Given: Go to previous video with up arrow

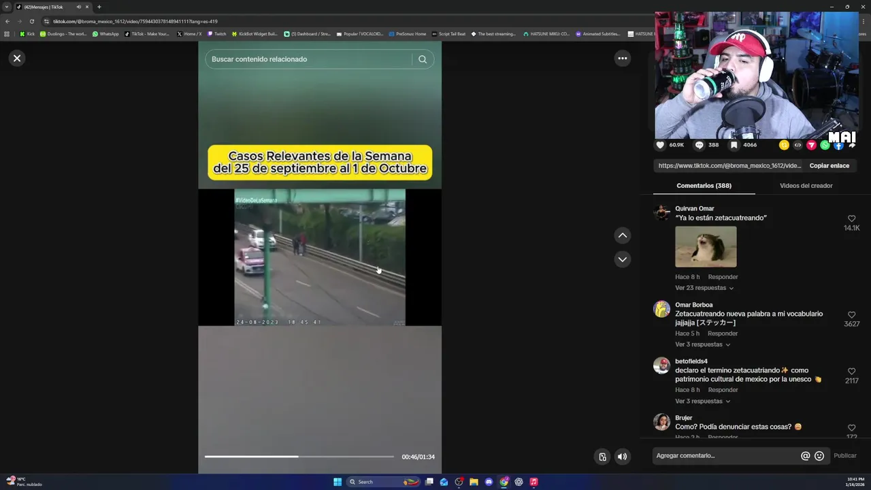Looking at the screenshot, I should pos(622,235).
